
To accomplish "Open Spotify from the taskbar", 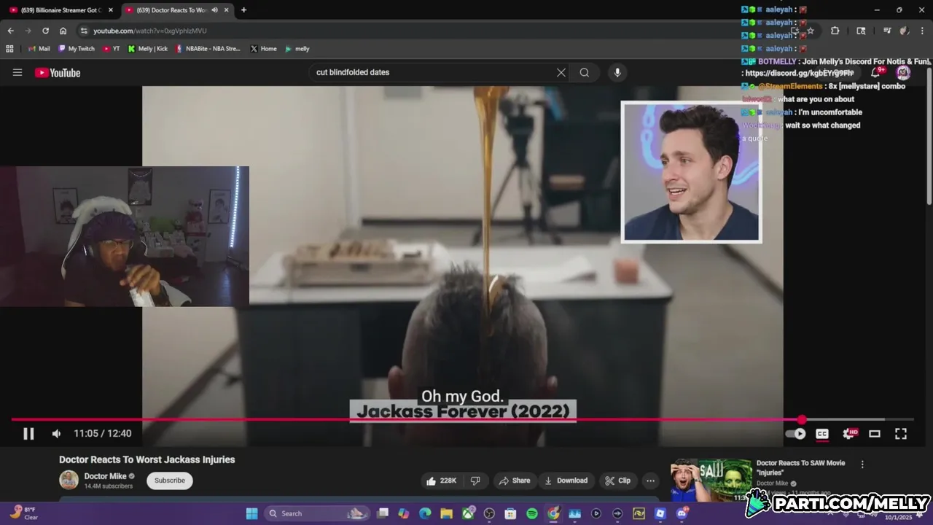I will pos(532,513).
